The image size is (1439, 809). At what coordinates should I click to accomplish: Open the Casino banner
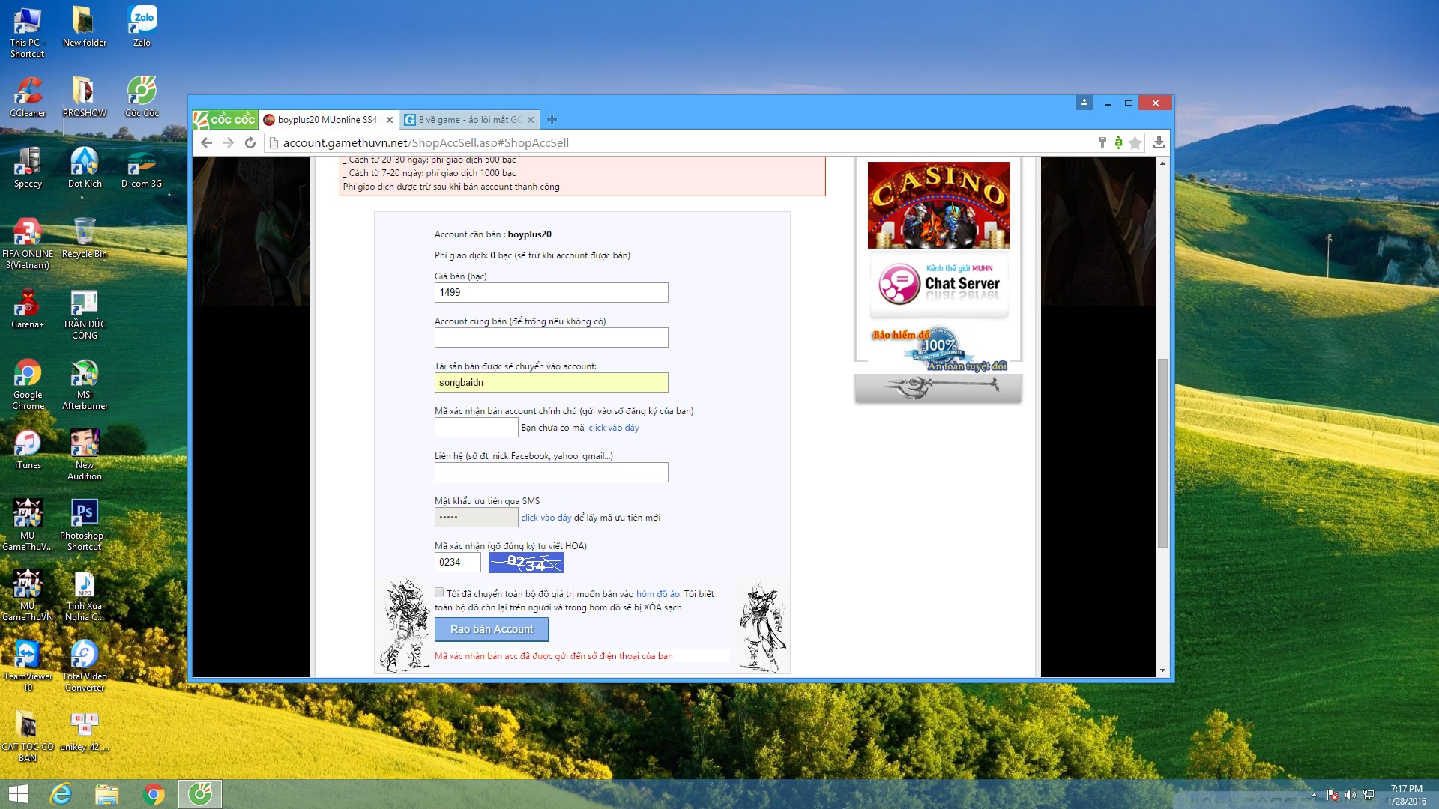click(938, 204)
